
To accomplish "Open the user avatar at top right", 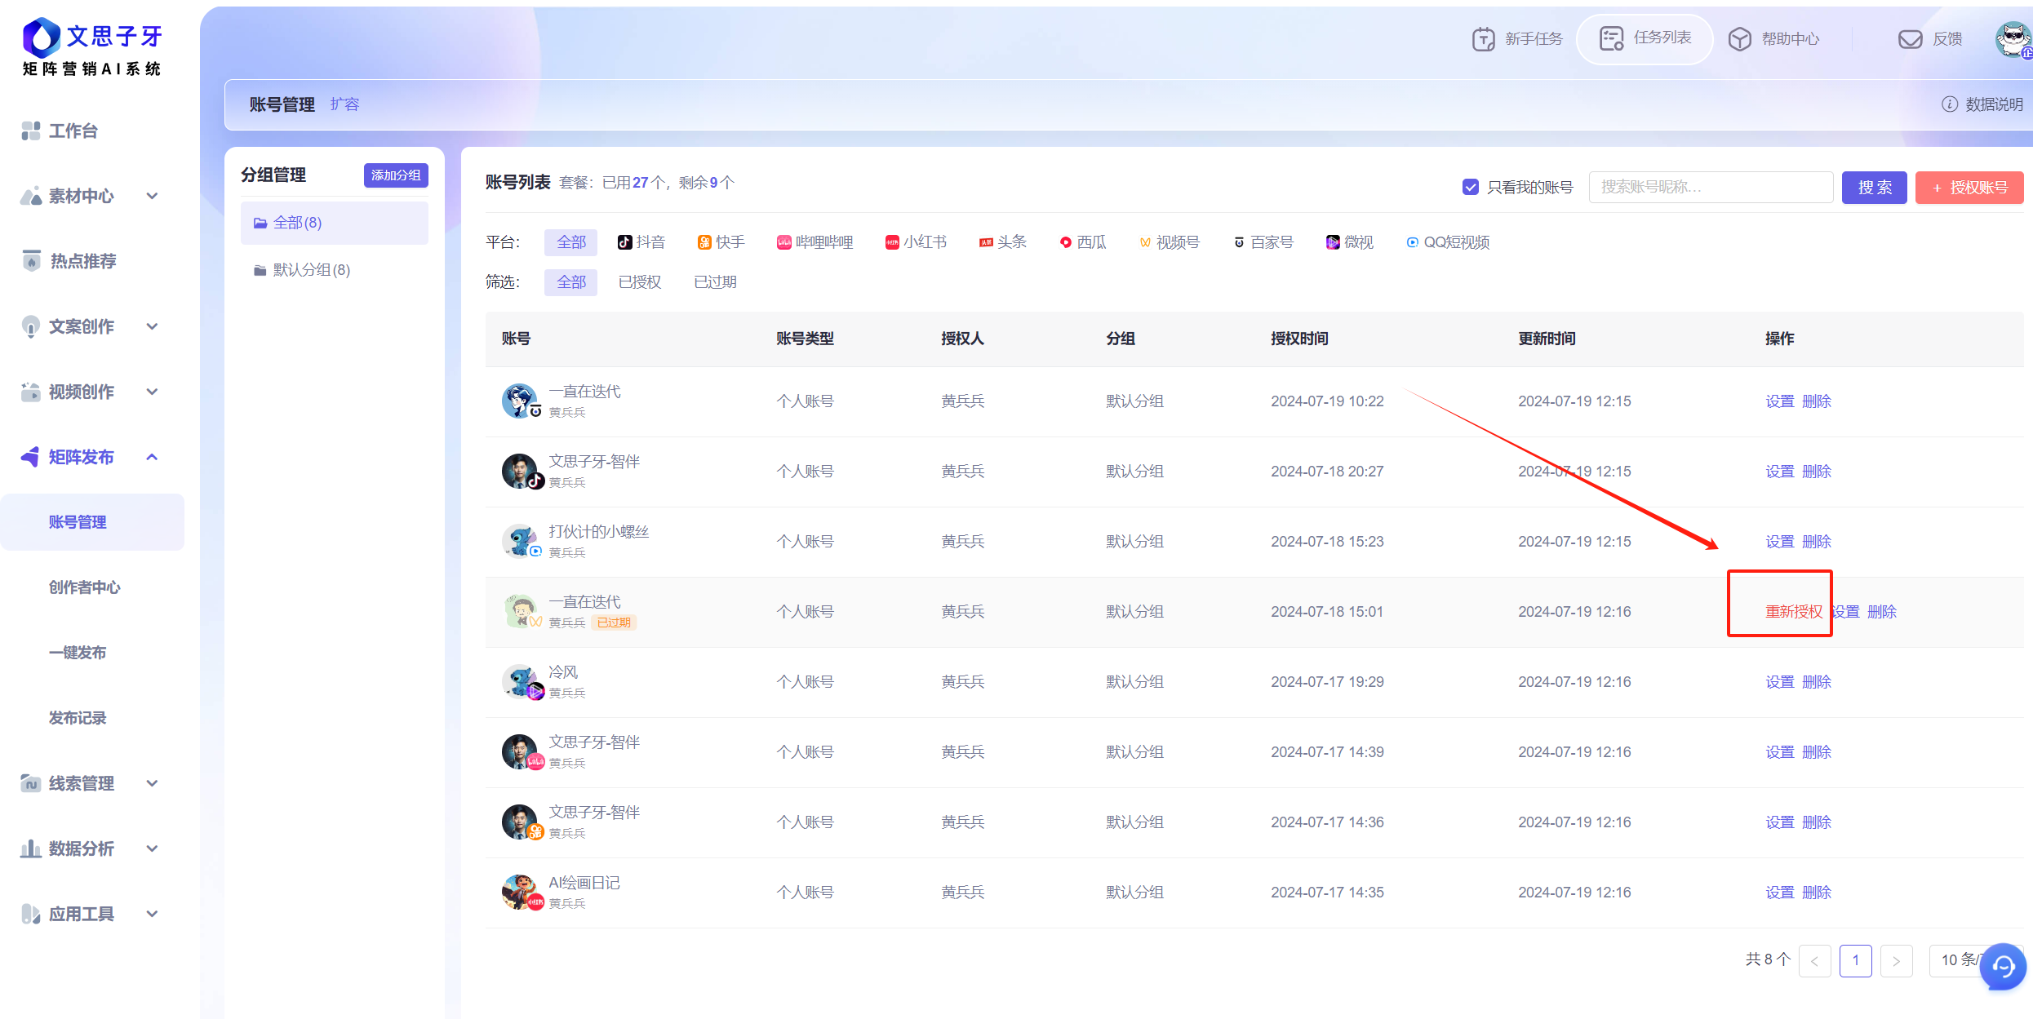I will click(x=2014, y=39).
